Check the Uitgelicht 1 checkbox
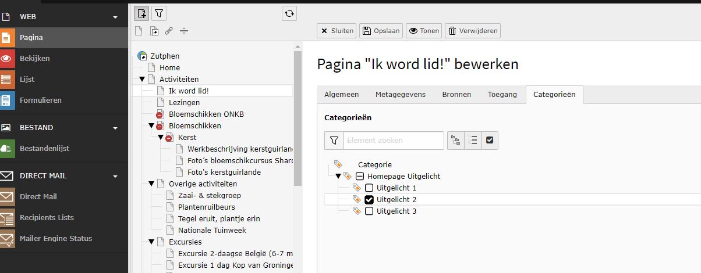Screen dimensions: 701x273 pos(369,188)
